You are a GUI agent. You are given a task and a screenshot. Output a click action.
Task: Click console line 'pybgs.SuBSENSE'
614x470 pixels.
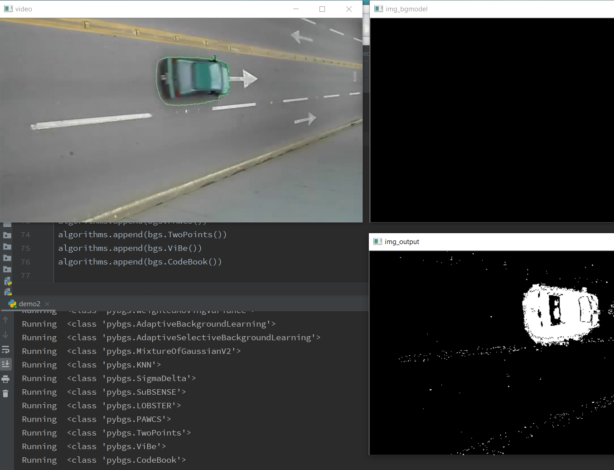tap(104, 392)
